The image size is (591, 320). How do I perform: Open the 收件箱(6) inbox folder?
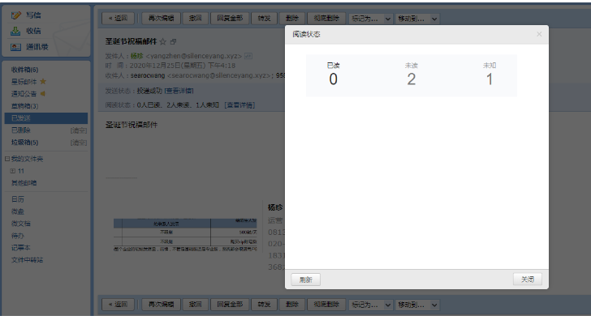[x=24, y=70]
